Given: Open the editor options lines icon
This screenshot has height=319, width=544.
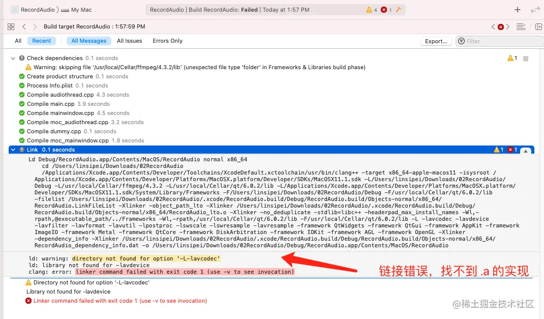Looking at the screenshot, I should coord(521,27).
